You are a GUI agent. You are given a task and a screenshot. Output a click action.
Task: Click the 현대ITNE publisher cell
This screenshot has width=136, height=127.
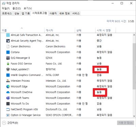[x=51, y=69]
